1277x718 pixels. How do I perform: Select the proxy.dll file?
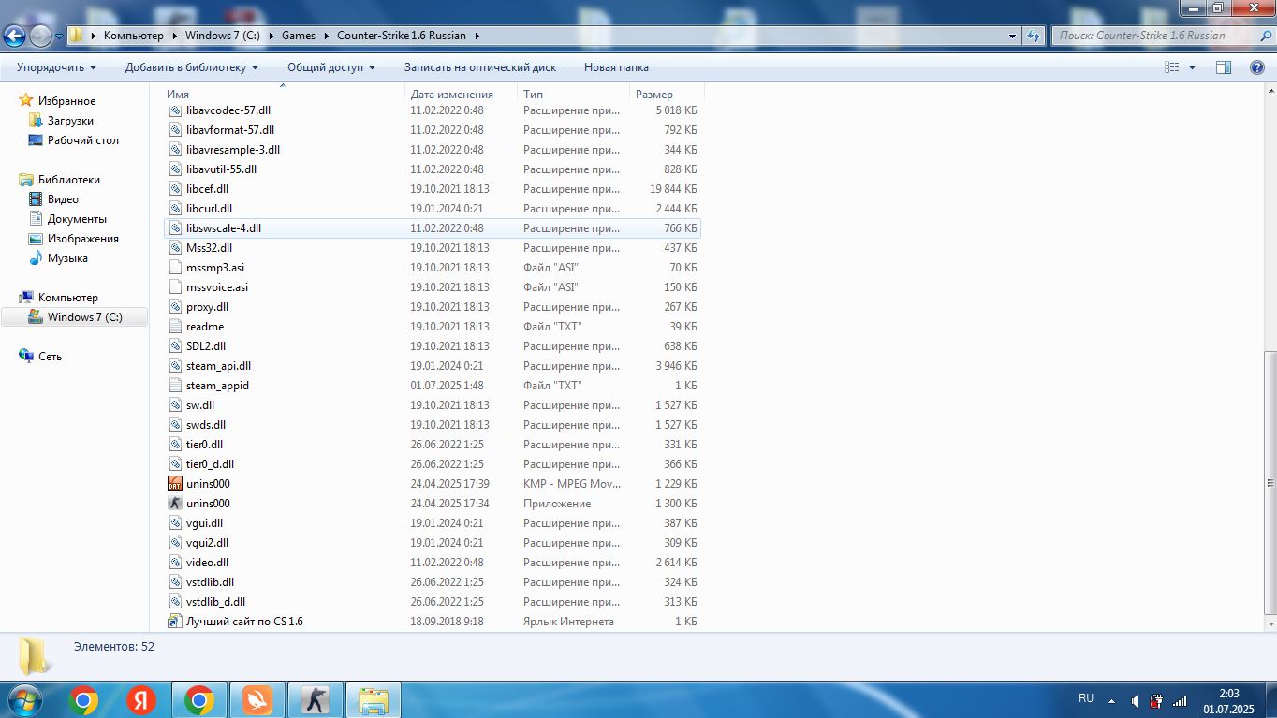(x=432, y=307)
